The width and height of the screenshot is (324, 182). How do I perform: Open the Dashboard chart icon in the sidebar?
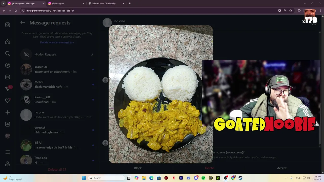pos(8,124)
